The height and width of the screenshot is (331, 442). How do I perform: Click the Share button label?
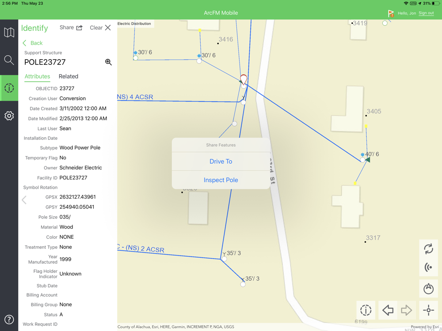pyautogui.click(x=67, y=27)
